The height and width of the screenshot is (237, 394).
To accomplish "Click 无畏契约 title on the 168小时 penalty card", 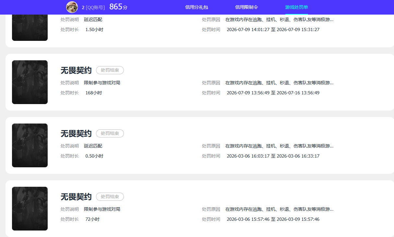I will point(76,70).
